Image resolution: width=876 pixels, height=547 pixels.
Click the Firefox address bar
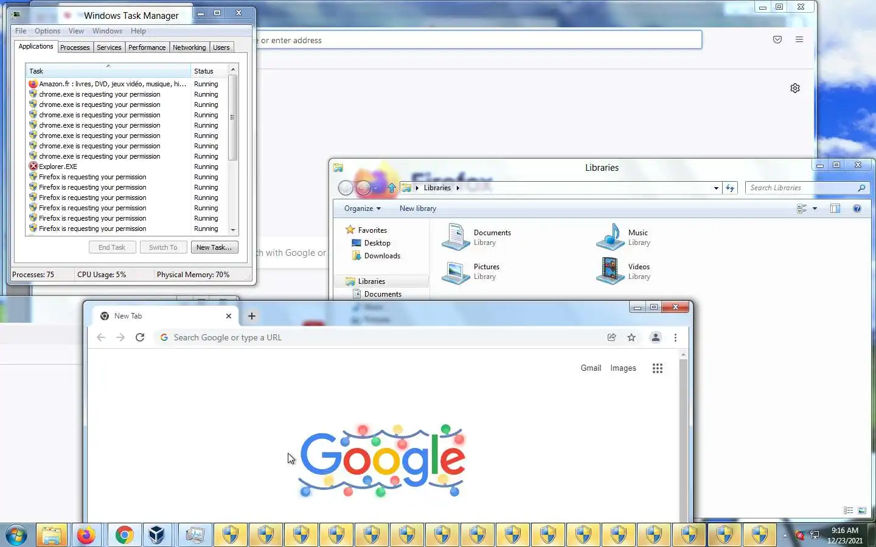pos(479,40)
